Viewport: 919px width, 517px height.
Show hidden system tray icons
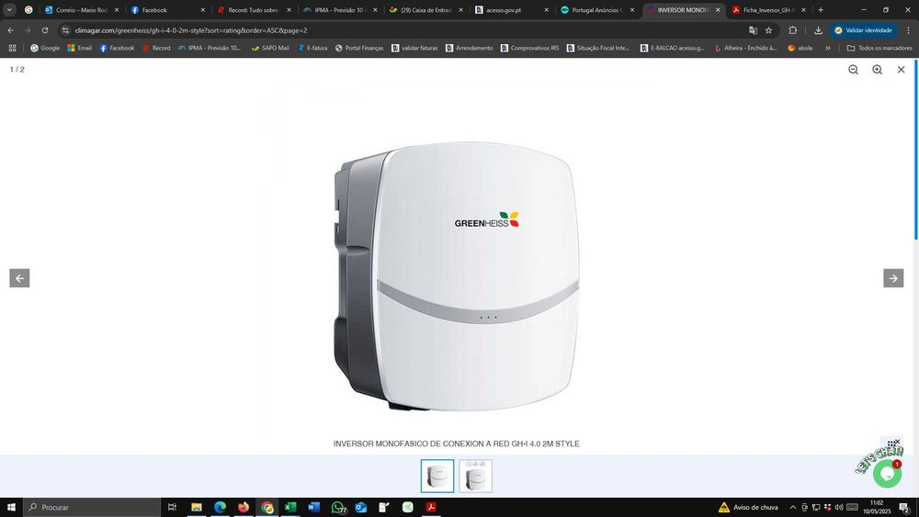(793, 507)
